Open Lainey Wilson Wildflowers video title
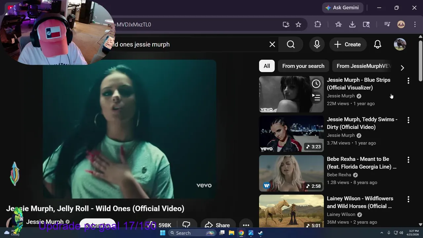Image resolution: width=423 pixels, height=238 pixels. [360, 202]
